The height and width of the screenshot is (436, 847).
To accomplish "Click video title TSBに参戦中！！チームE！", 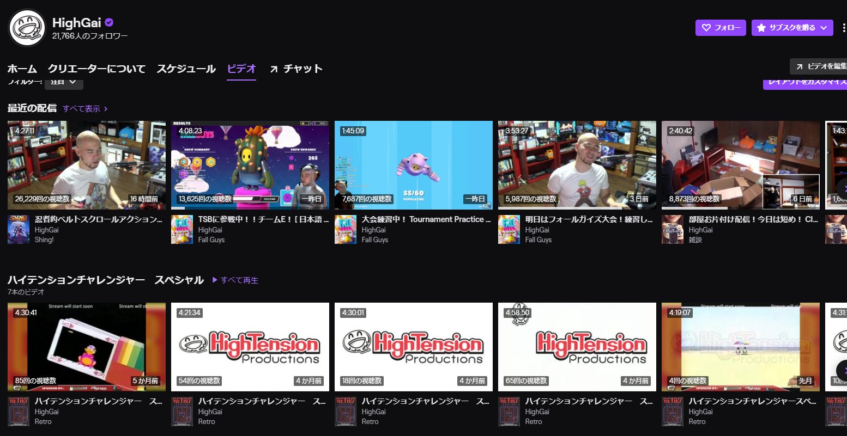I will click(x=263, y=219).
